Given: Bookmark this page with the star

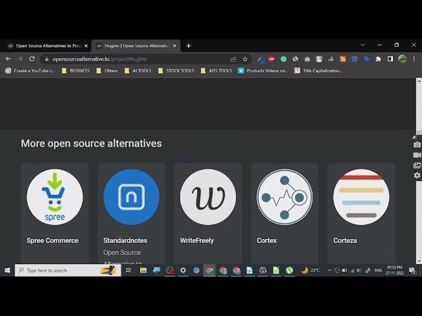Looking at the screenshot, I should coord(245,59).
